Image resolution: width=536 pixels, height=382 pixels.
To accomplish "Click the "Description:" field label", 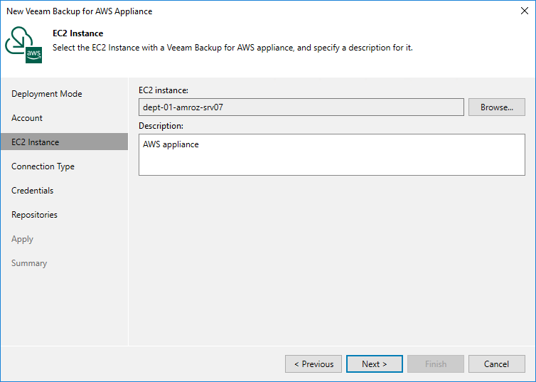I will coord(161,126).
